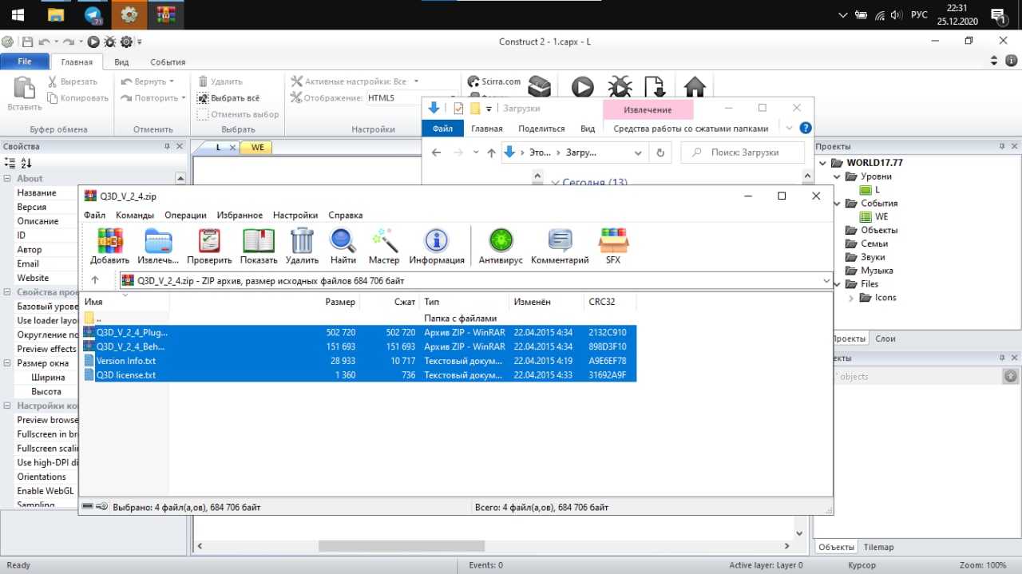Screen dimensions: 1022x574
Task: Click the Run layout play icon in ribbon
Action: click(582, 87)
